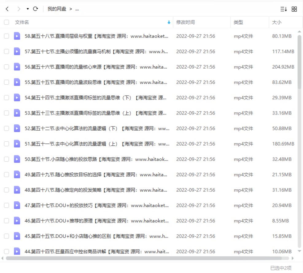Click the horizontal scrollbar thumb
The image size is (303, 273).
coord(144,258)
